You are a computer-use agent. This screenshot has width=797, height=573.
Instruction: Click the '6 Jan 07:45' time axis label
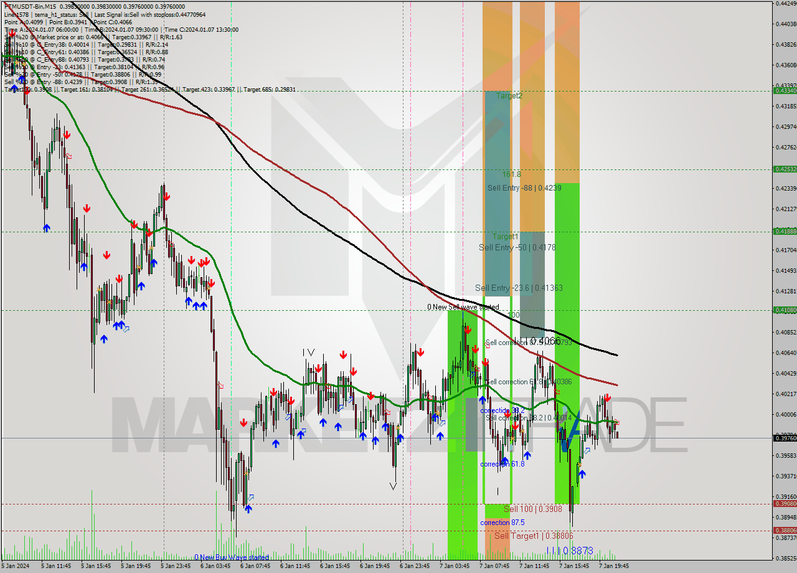256,566
